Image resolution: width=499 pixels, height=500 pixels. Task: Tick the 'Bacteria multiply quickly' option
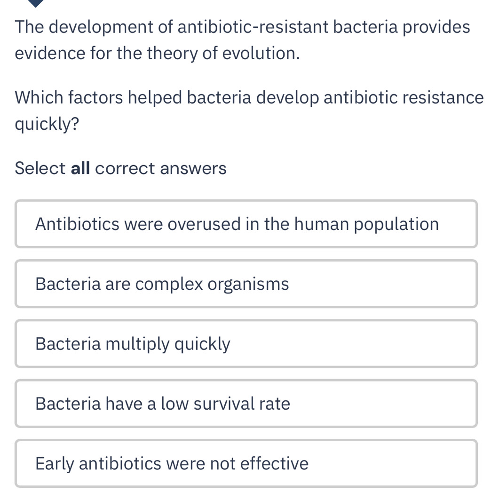click(x=246, y=344)
